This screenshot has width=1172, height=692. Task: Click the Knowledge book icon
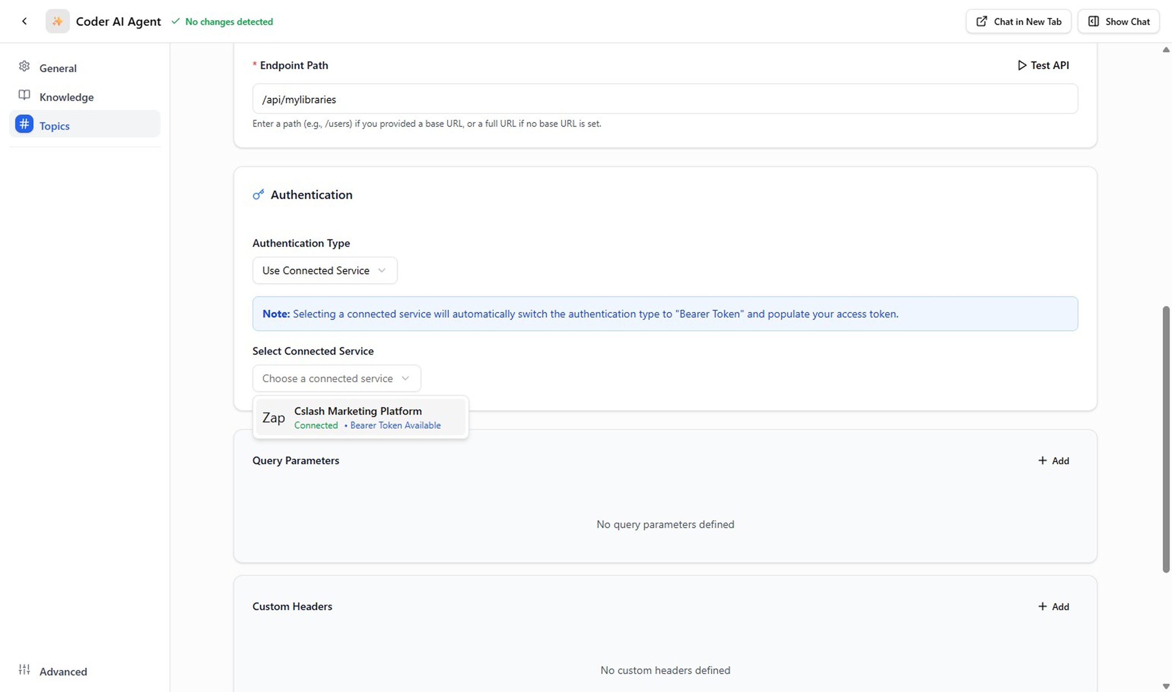click(x=24, y=96)
